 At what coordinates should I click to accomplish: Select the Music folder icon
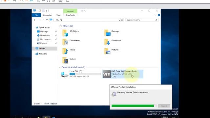point(65,51)
